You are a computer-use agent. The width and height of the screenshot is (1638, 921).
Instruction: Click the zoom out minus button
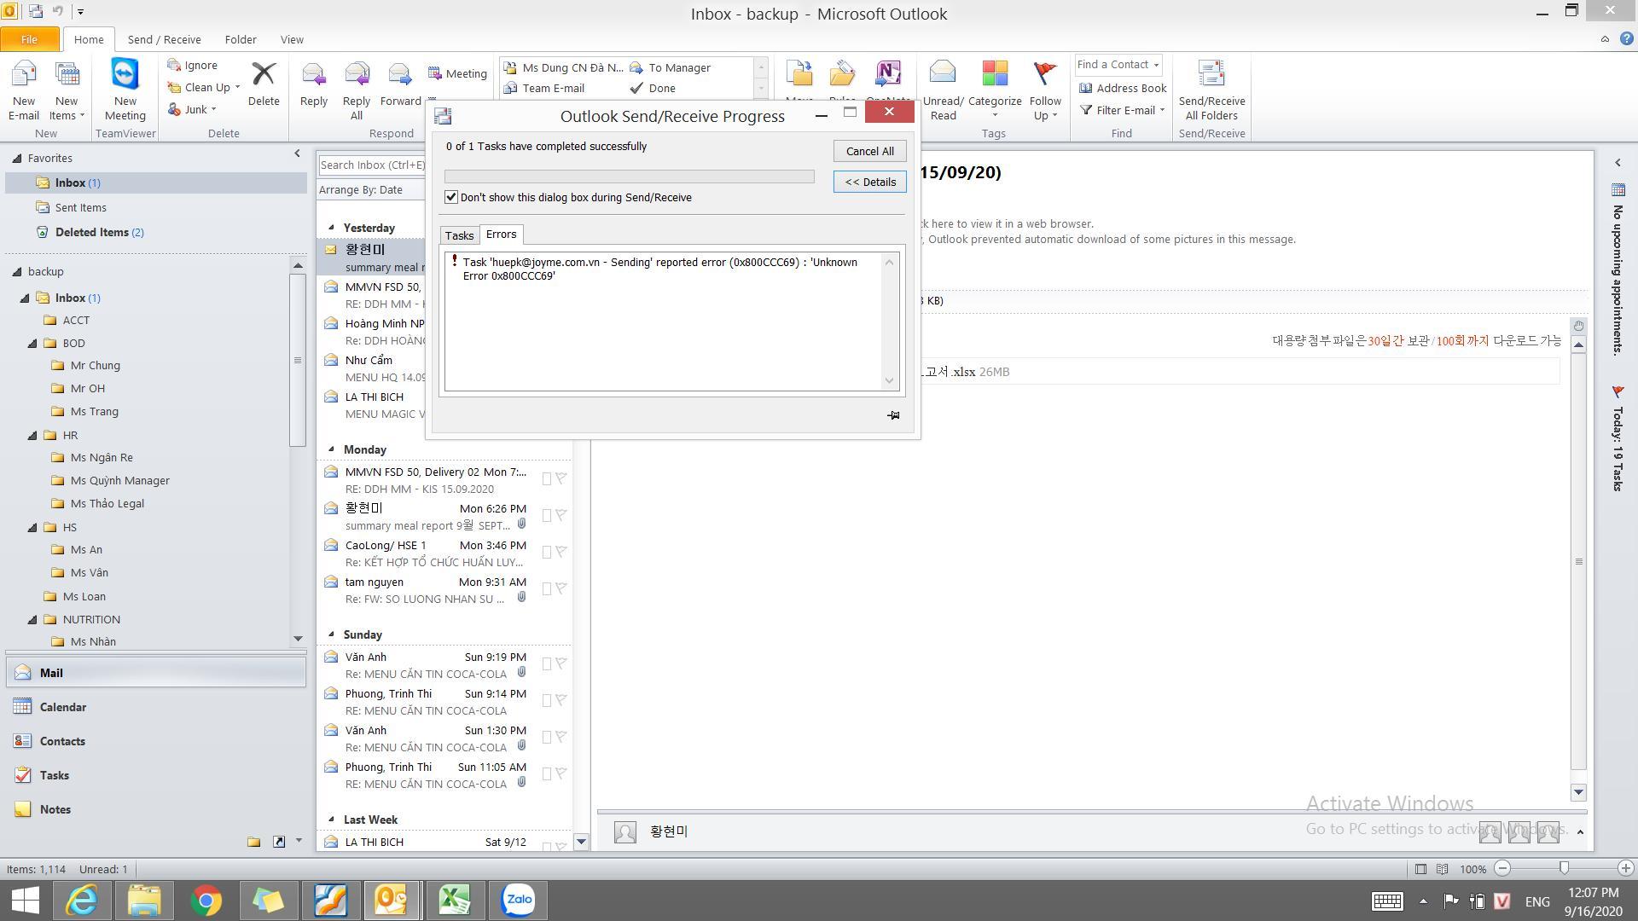1502,868
